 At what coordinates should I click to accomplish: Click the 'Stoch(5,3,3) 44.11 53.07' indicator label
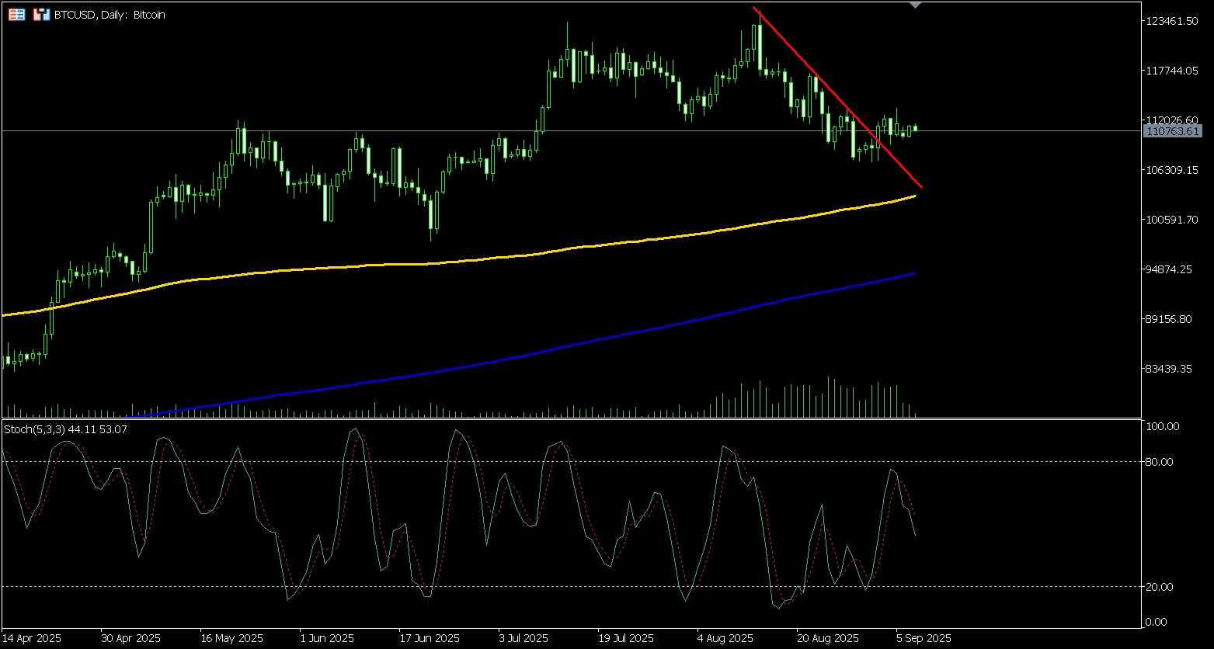click(67, 429)
